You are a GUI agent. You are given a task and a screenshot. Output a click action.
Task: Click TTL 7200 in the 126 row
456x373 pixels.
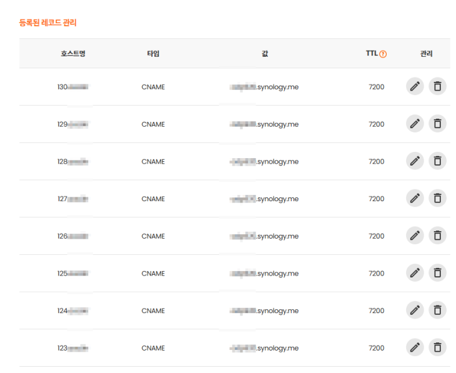[376, 236]
